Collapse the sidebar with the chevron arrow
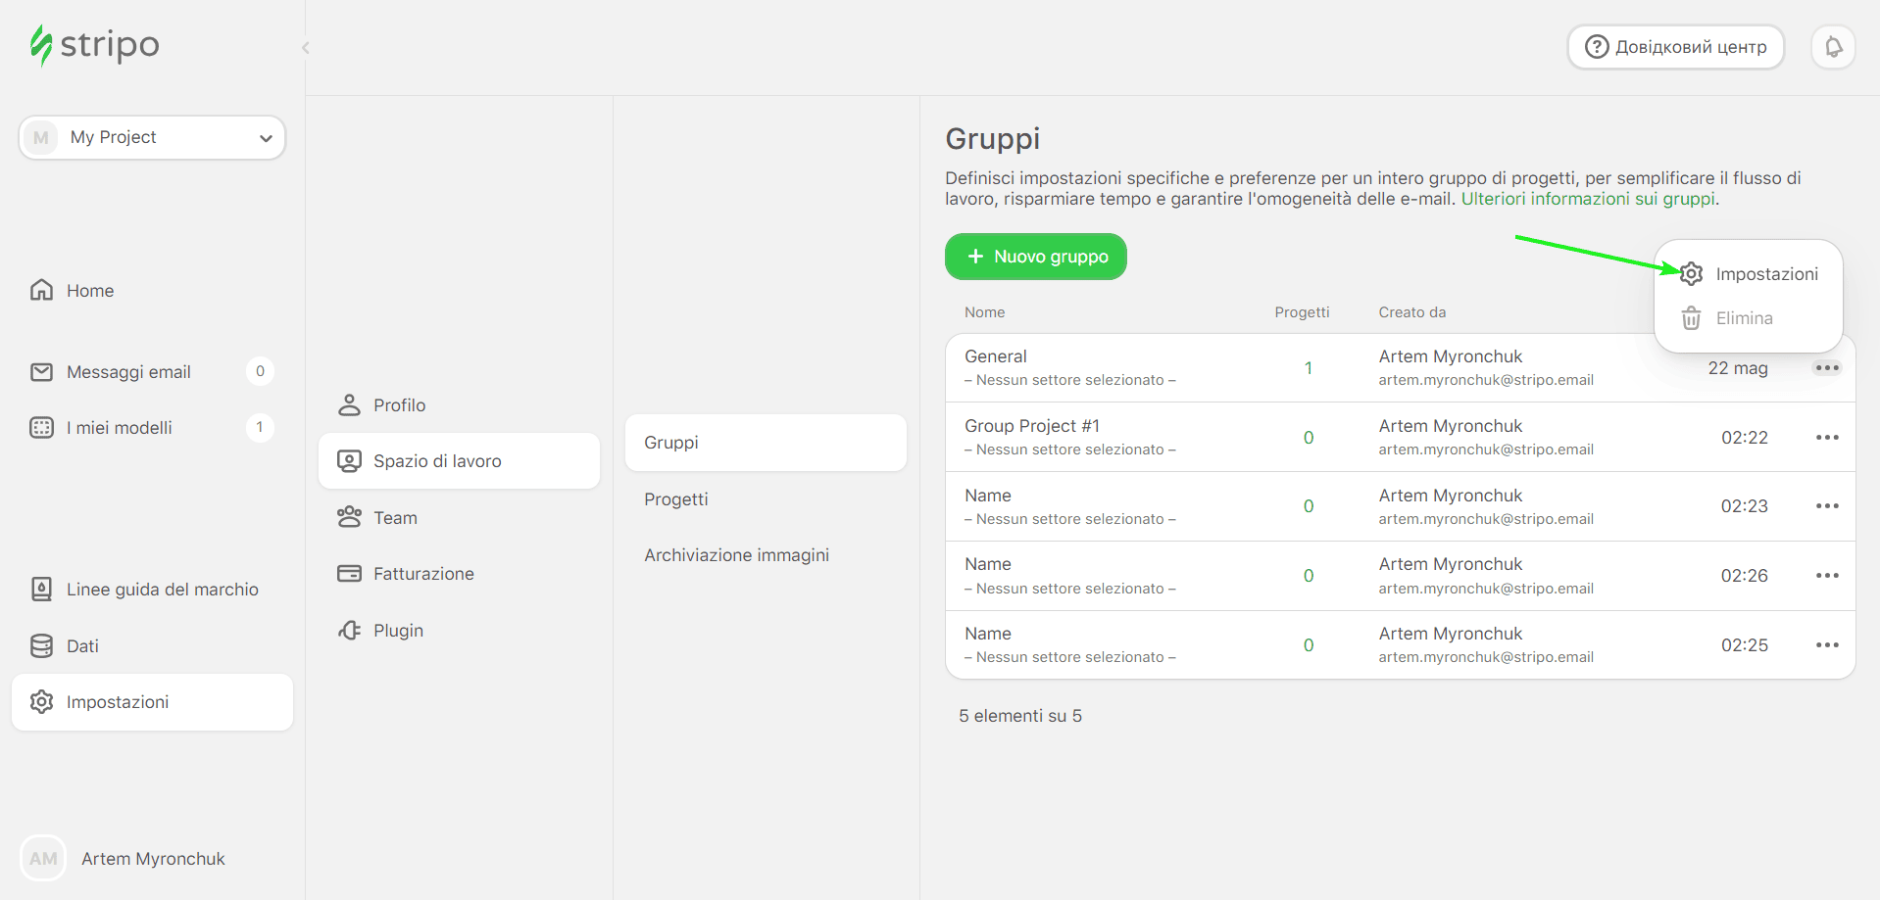 tap(306, 48)
